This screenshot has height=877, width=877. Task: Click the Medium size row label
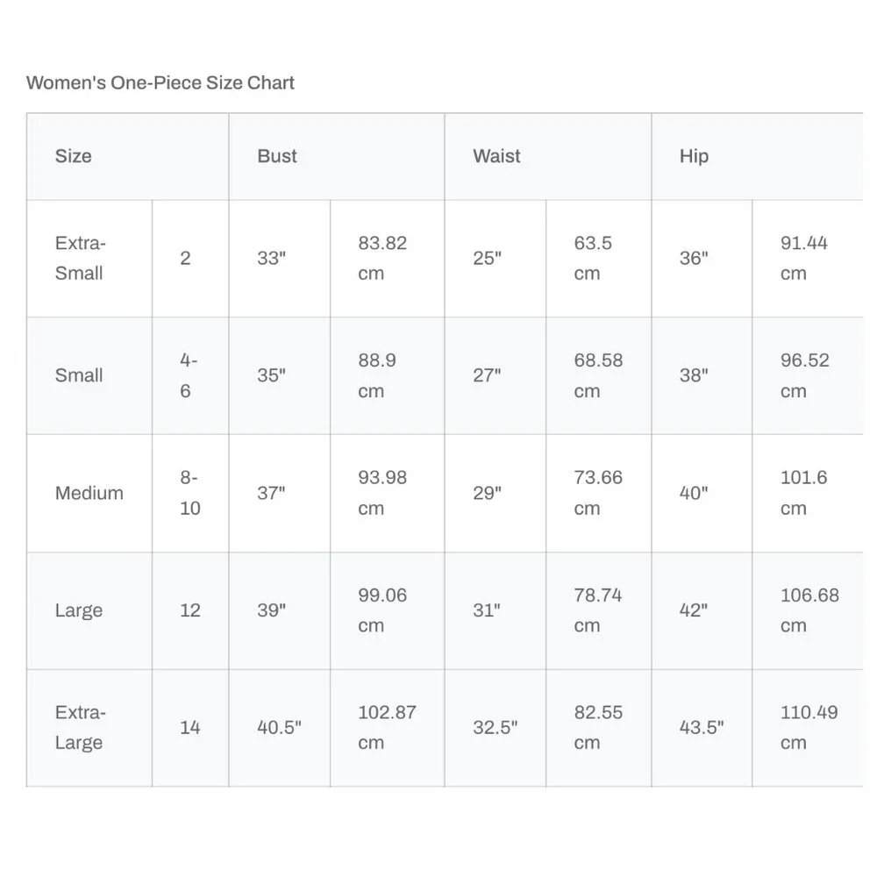(x=89, y=493)
